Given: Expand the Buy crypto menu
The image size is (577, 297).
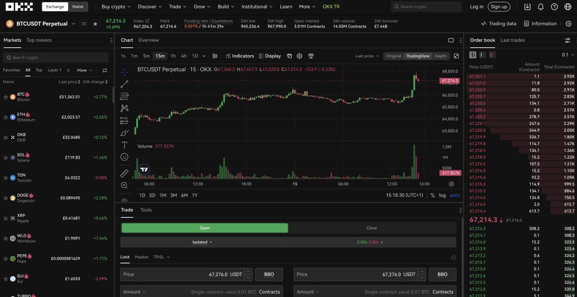Looking at the screenshot, I should click(x=116, y=7).
